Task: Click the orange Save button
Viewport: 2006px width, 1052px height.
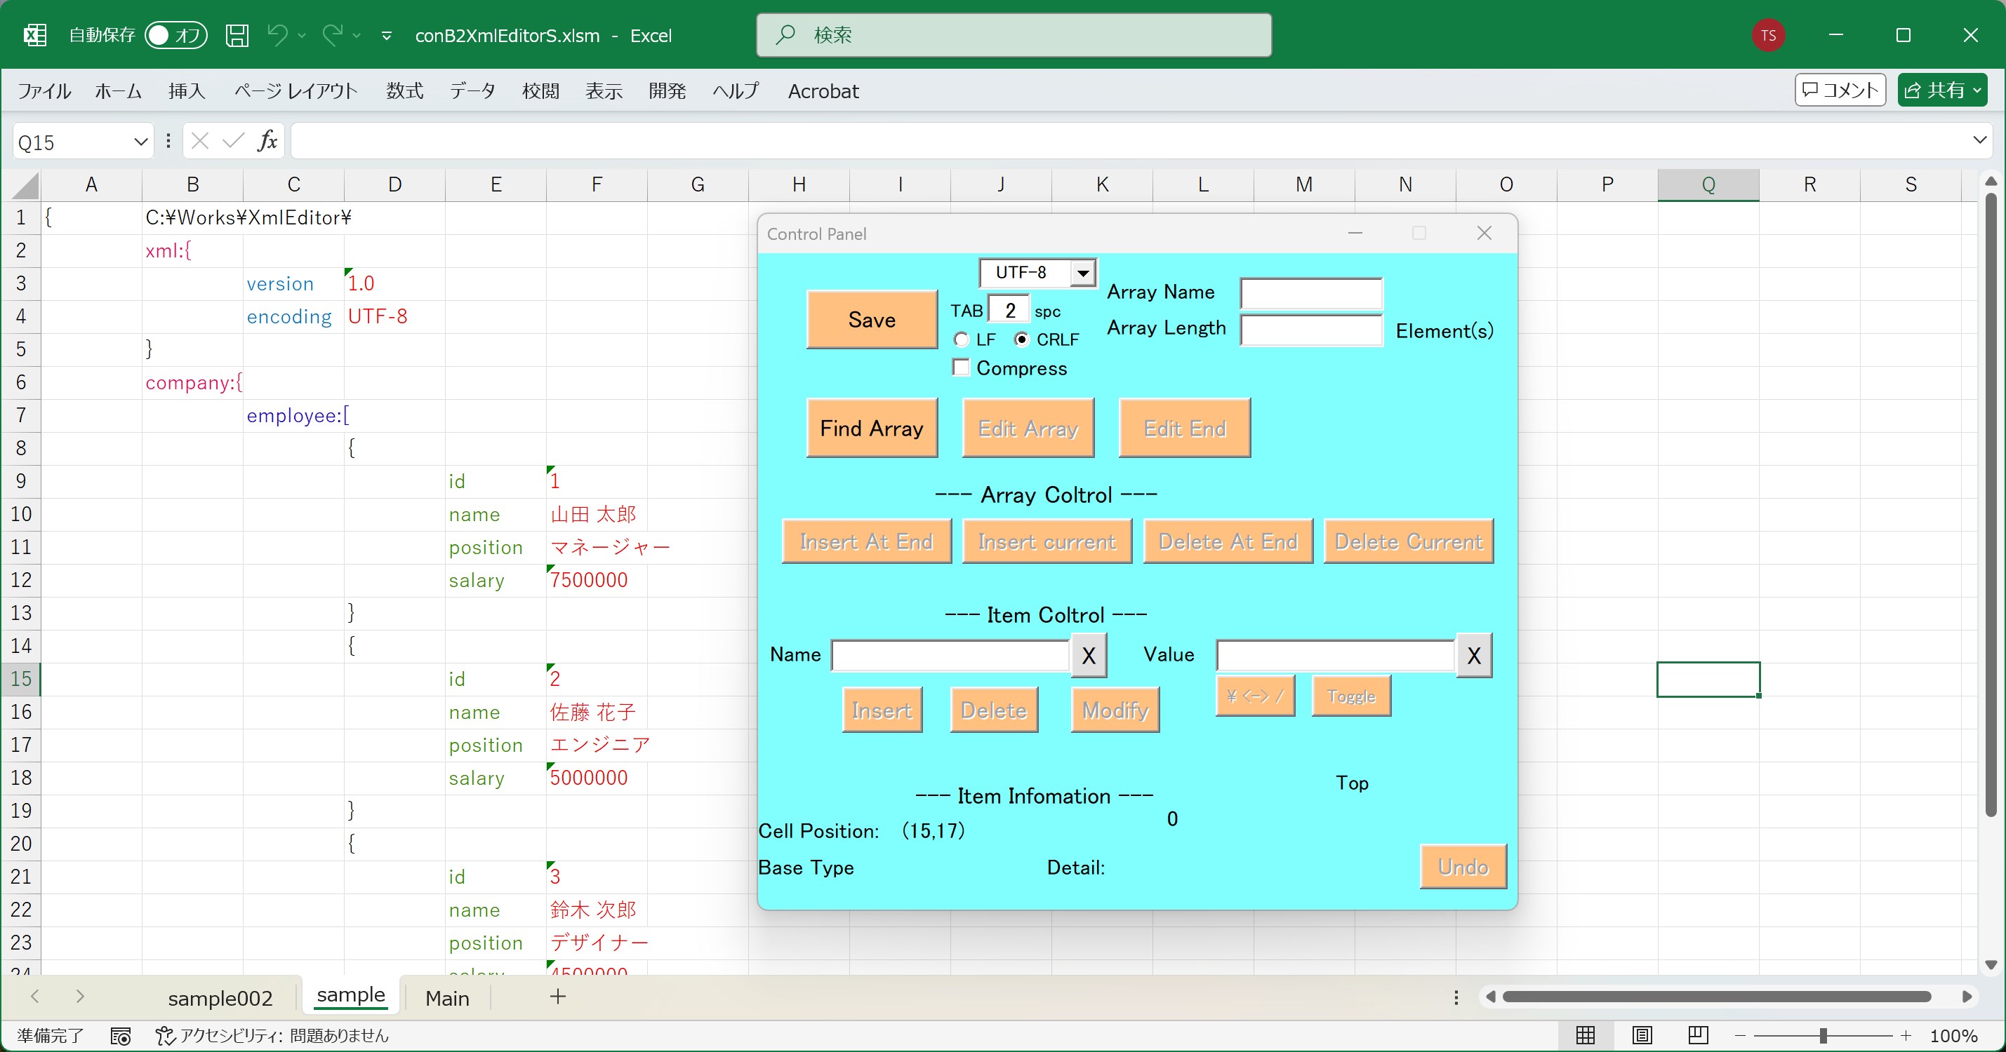Action: pyautogui.click(x=871, y=320)
